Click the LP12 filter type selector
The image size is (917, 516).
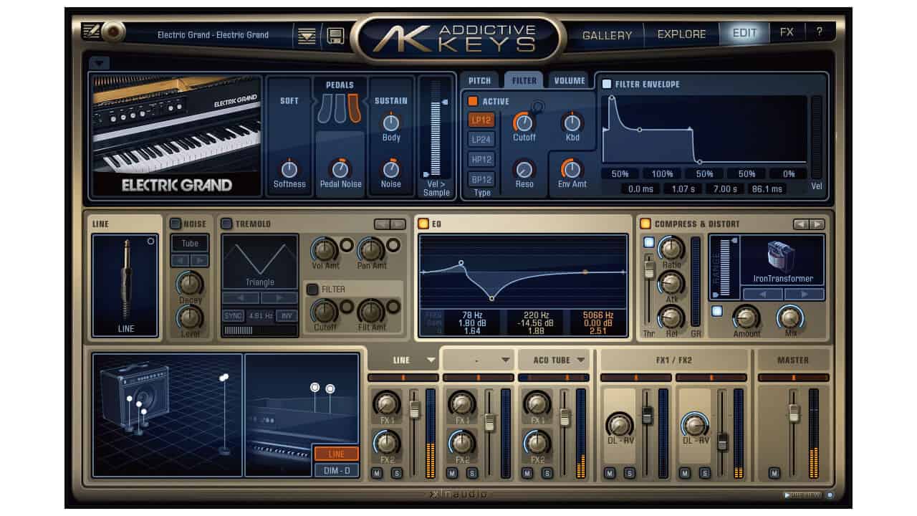(x=481, y=120)
